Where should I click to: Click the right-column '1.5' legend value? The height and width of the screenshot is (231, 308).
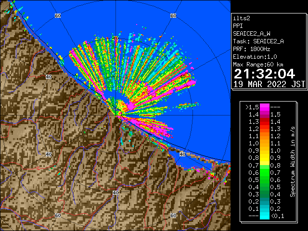point(275,115)
